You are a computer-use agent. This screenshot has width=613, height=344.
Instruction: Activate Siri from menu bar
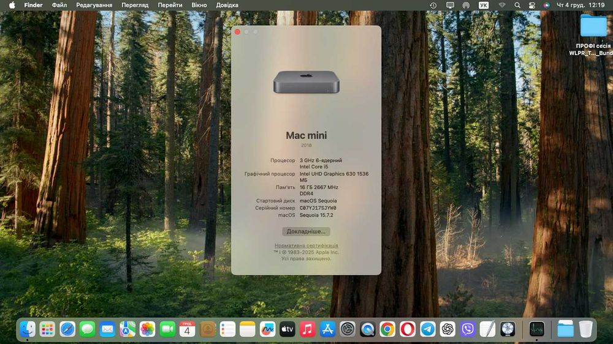(547, 5)
